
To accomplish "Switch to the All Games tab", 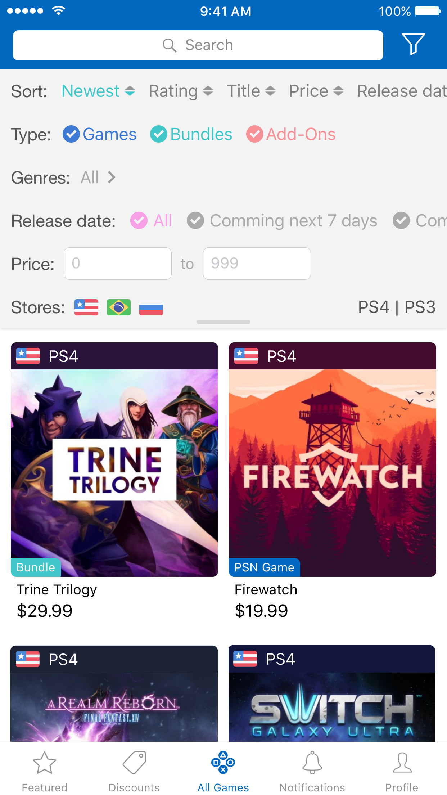I will pos(223,771).
